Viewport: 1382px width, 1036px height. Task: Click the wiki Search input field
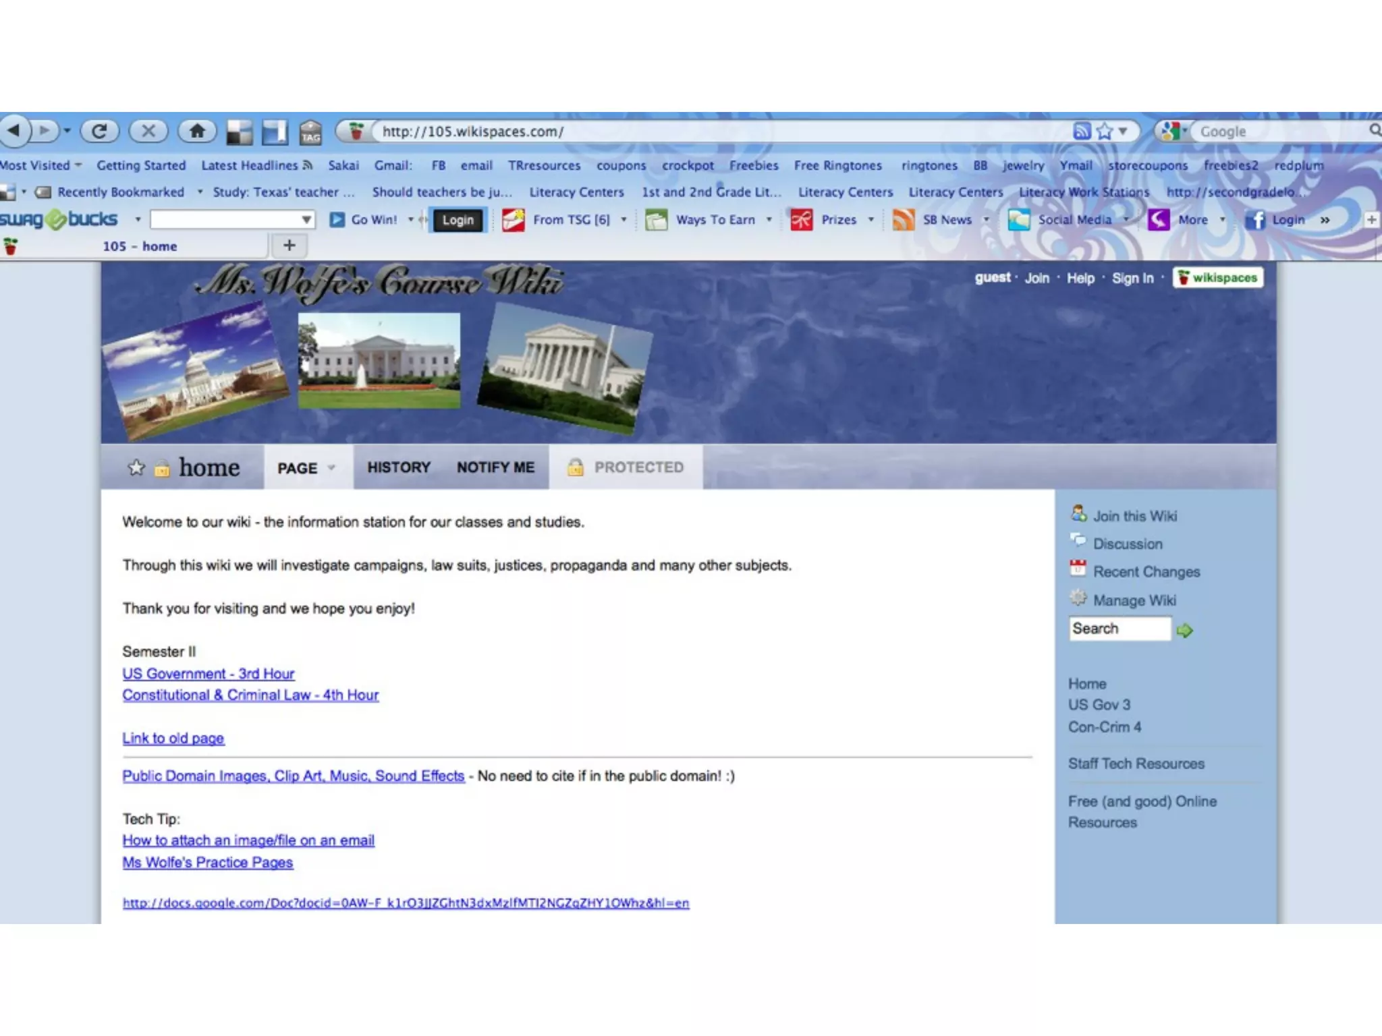click(1119, 629)
